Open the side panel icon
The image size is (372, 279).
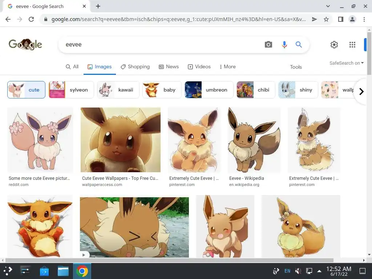click(341, 19)
